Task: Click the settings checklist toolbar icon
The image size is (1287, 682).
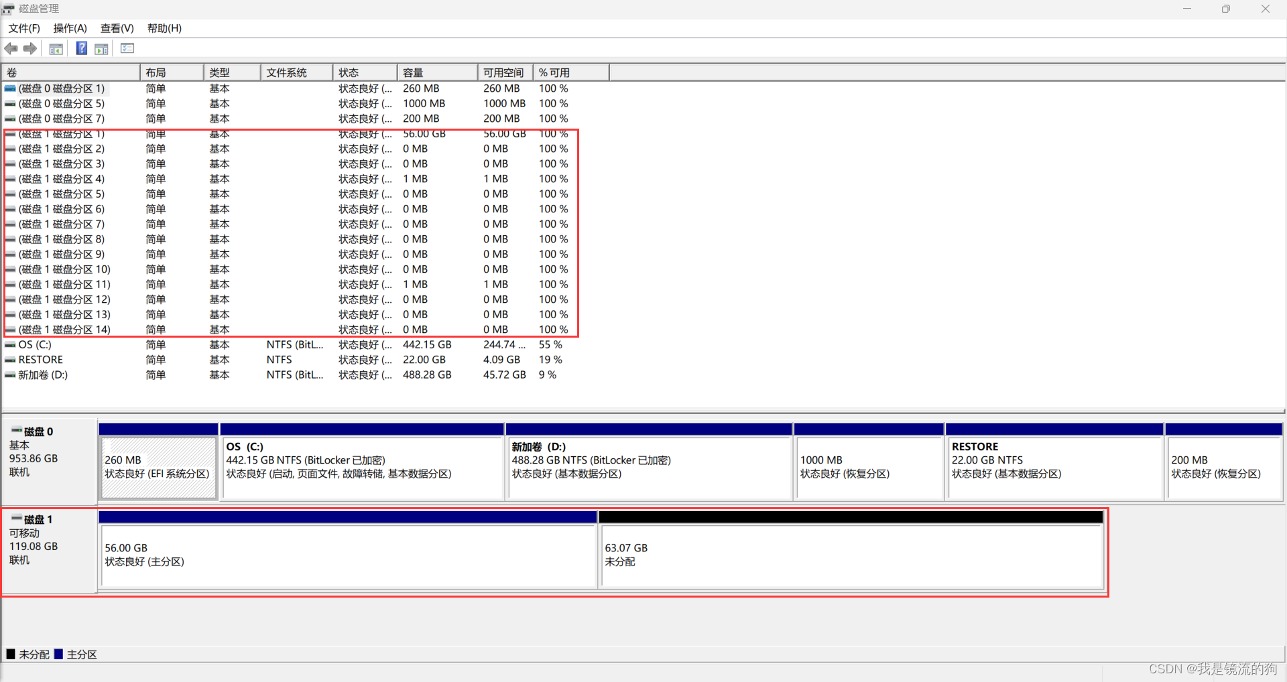Action: coord(127,48)
